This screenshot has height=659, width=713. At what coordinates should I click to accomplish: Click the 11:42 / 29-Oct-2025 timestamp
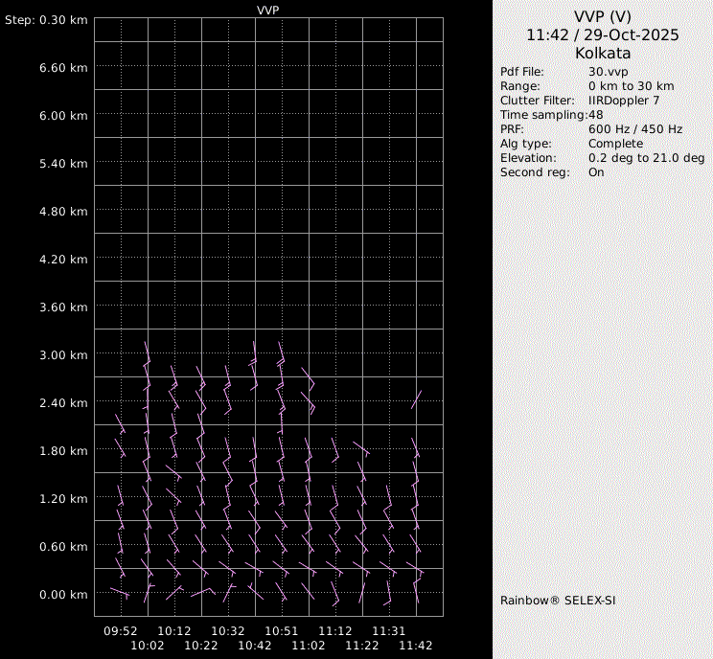tap(602, 34)
